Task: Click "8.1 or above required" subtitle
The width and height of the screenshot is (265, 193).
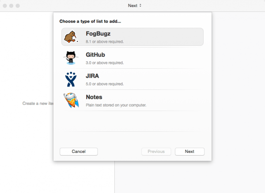Action: pos(105,41)
